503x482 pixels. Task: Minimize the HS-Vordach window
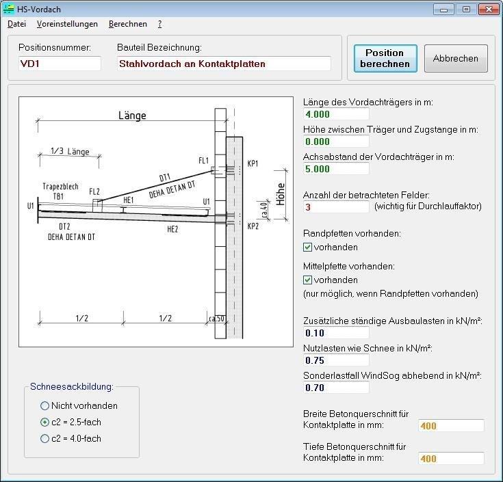pos(443,10)
